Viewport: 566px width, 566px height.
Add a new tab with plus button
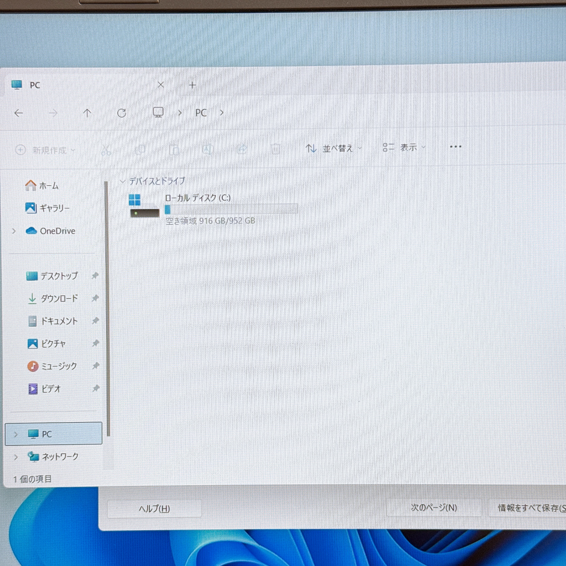pos(192,85)
